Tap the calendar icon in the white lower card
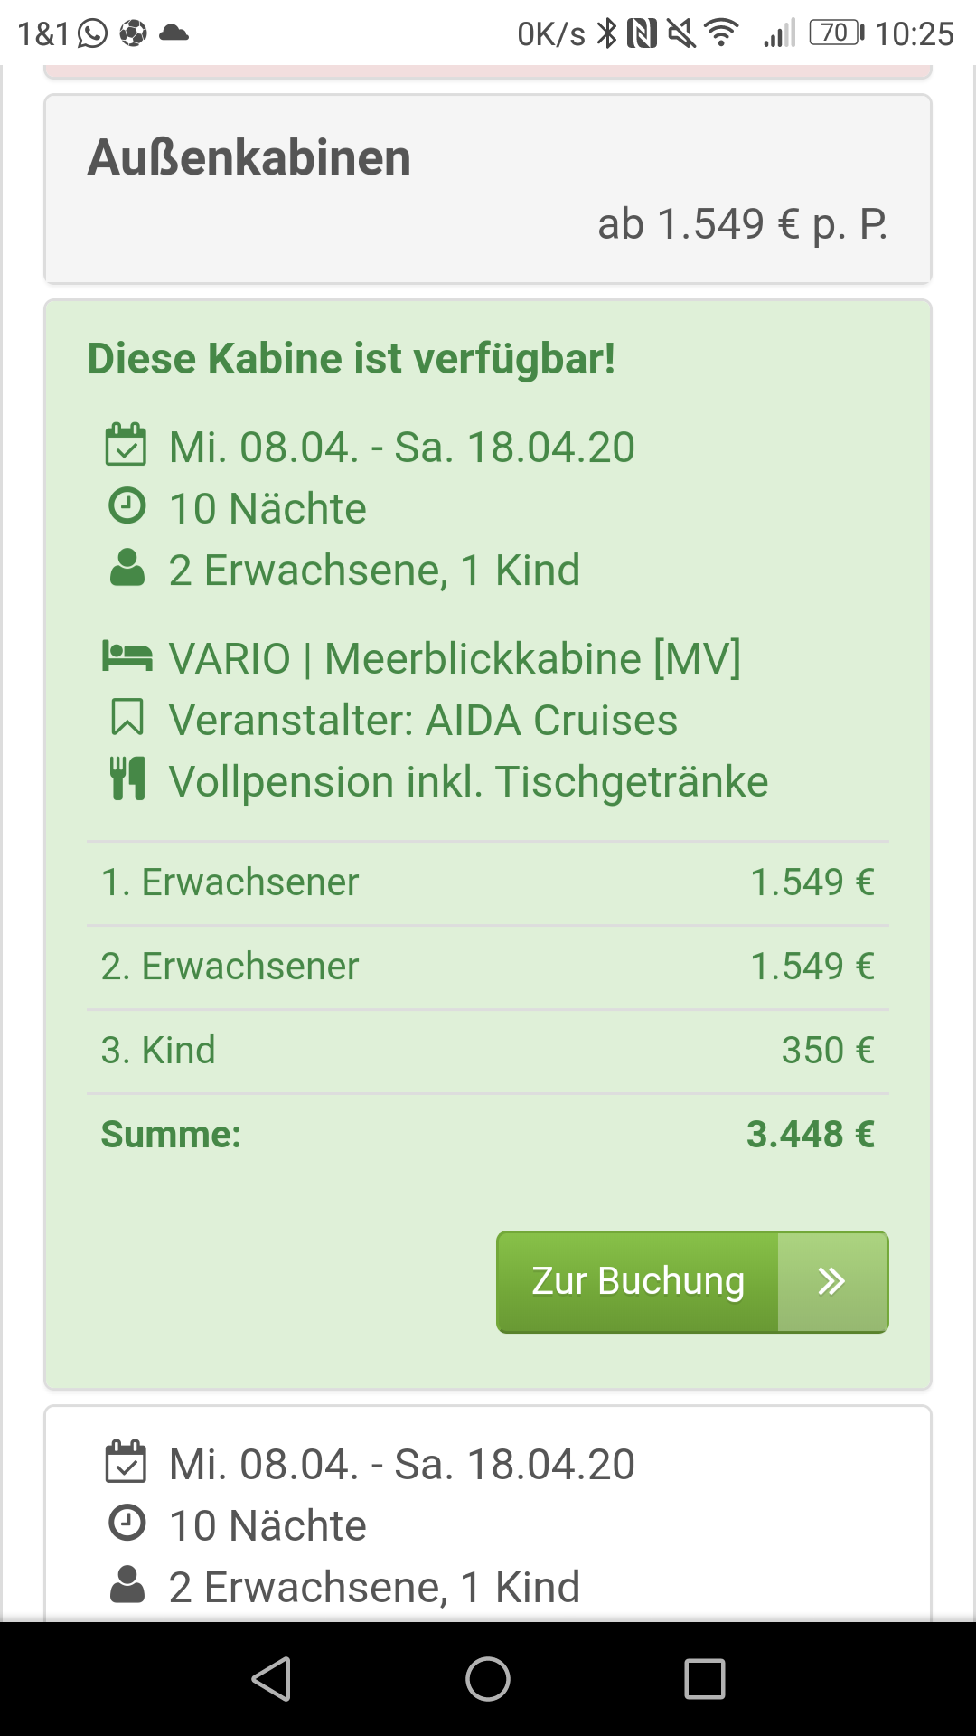Screen dimensions: 976x1736 pos(126,1463)
